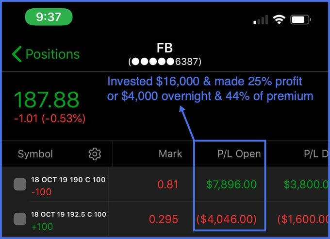The height and width of the screenshot is (239, 330).
Task: Check the 190 C option row checkbox
Action: click(x=20, y=185)
